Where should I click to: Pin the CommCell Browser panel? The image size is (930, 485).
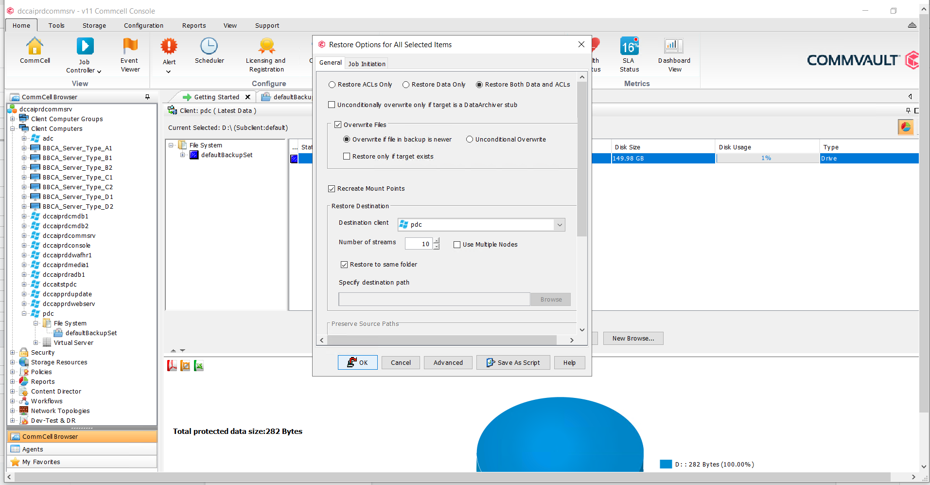pyautogui.click(x=147, y=97)
